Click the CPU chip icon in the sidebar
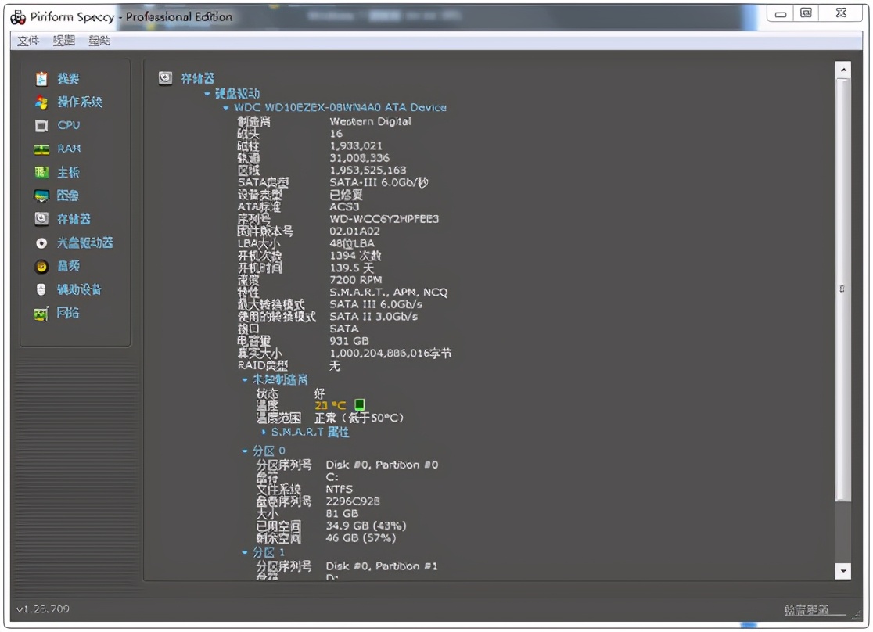Viewport: 873px width, 632px height. pyautogui.click(x=41, y=126)
